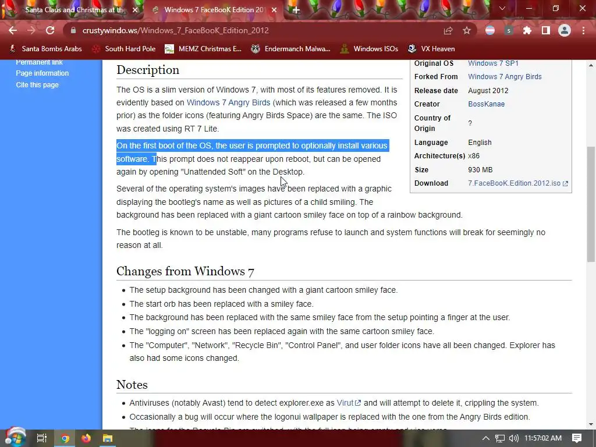Image resolution: width=596 pixels, height=447 pixels.
Task: Click the '930 MB' size value
Action: 480,169
